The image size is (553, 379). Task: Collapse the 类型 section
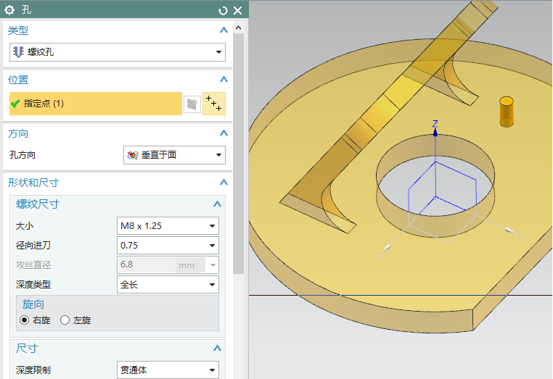click(224, 30)
